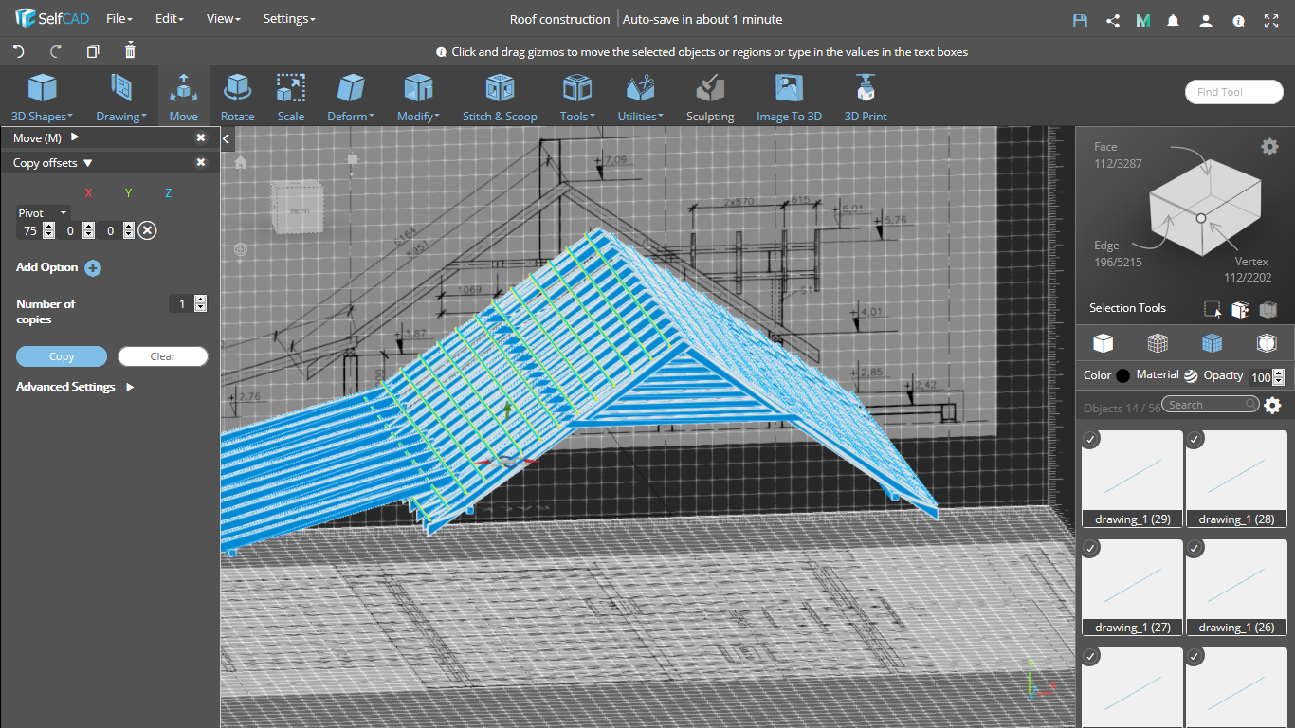Toggle checkmark on drawing_1 (29)
This screenshot has width=1295, height=728.
[x=1091, y=439]
